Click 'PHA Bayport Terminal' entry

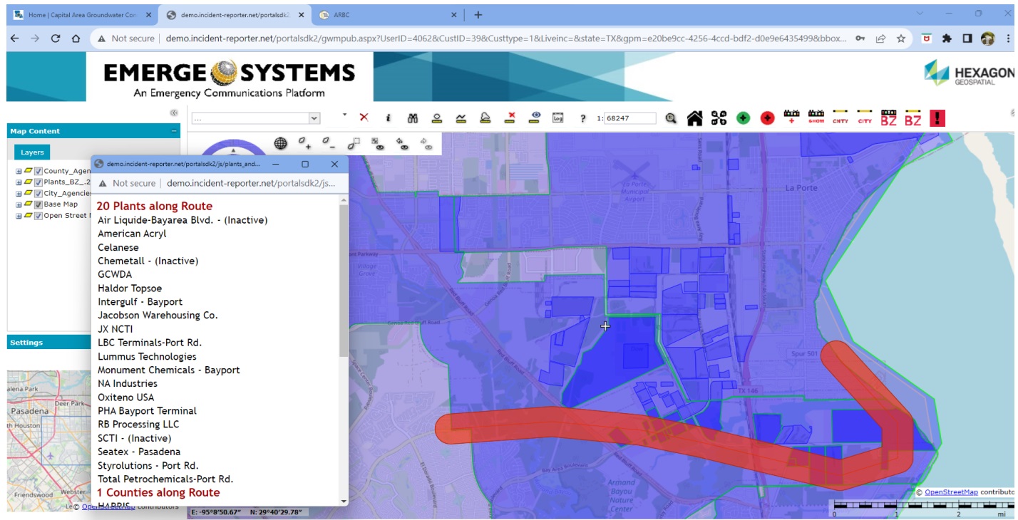tap(147, 411)
